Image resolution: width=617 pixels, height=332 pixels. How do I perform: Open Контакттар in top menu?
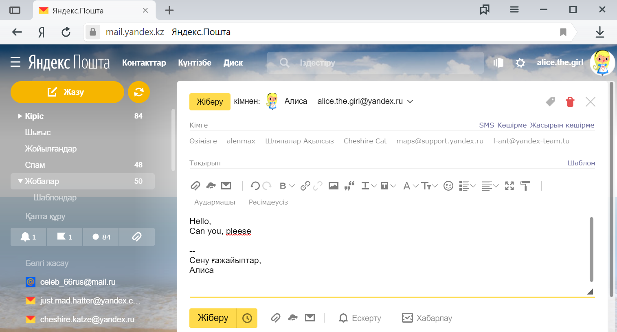[x=144, y=63]
